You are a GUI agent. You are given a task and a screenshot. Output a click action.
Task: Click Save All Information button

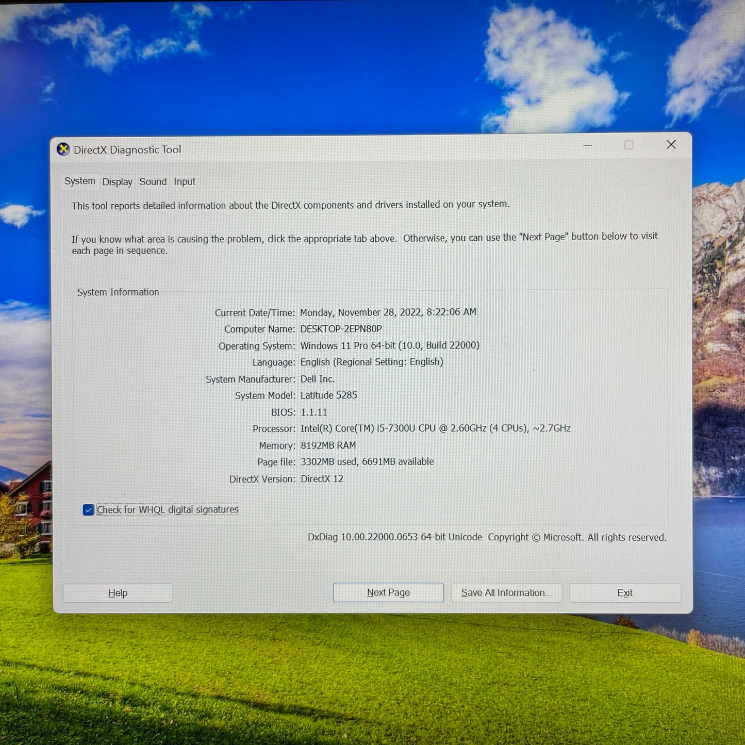click(506, 593)
